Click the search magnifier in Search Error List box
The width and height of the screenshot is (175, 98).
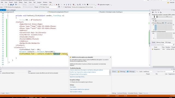click(174, 72)
